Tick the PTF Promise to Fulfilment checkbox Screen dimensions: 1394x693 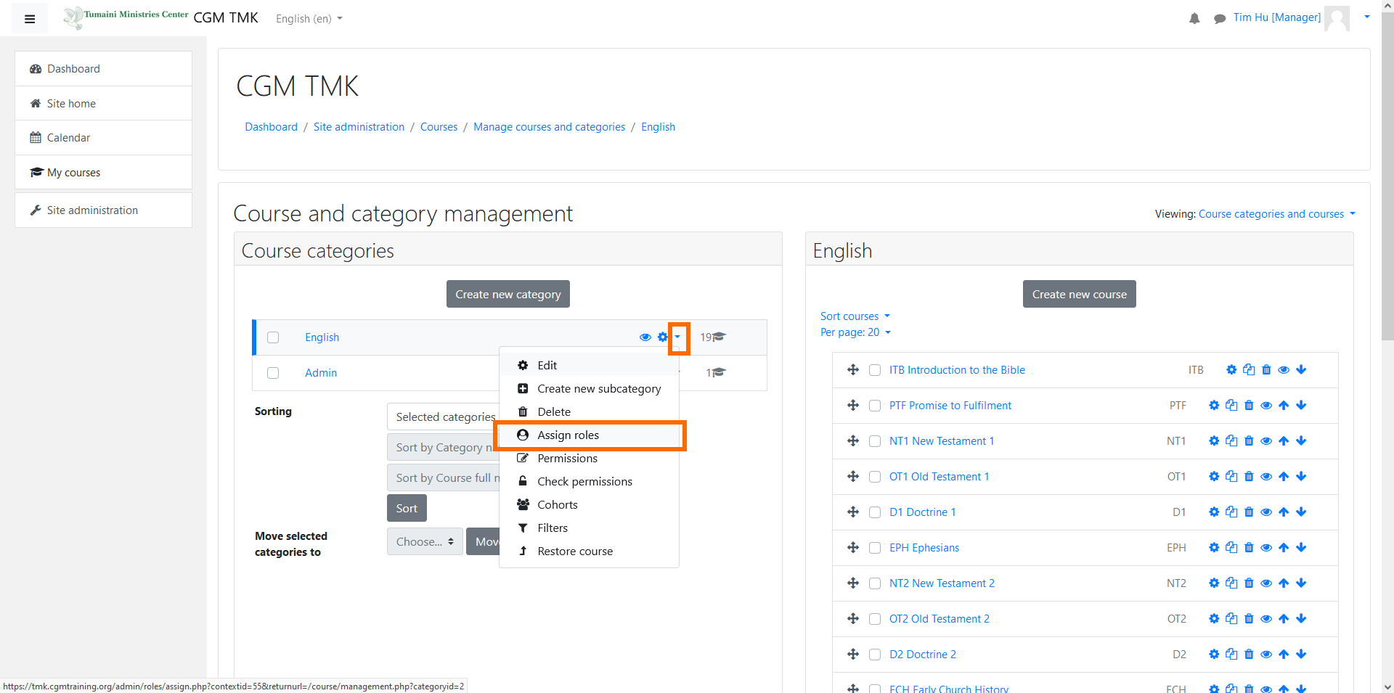click(875, 406)
